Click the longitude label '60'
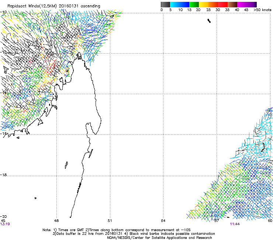The image size is (273, 240). click(270, 221)
